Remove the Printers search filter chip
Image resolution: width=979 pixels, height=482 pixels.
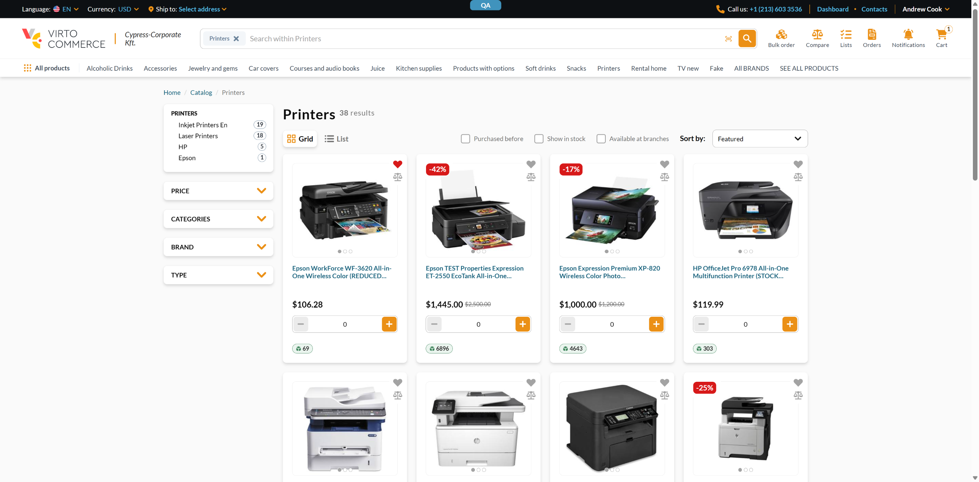click(x=236, y=39)
